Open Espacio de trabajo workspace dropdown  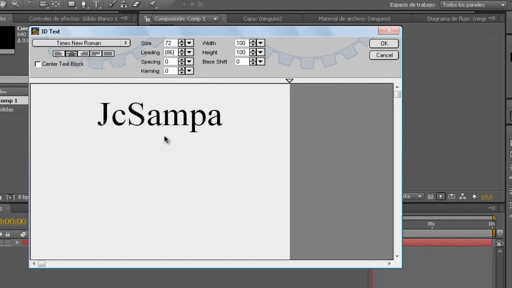click(474, 5)
